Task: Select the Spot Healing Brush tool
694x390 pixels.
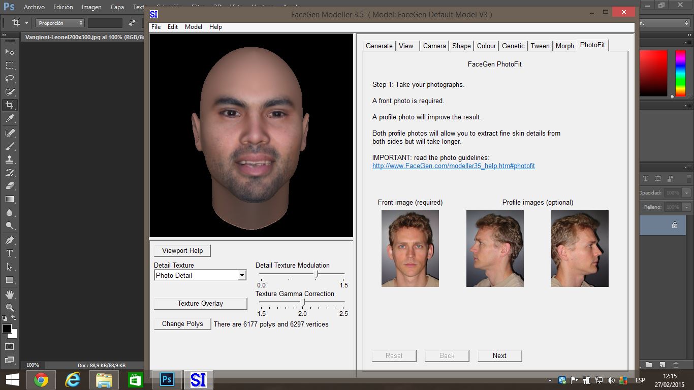Action: coord(10,133)
